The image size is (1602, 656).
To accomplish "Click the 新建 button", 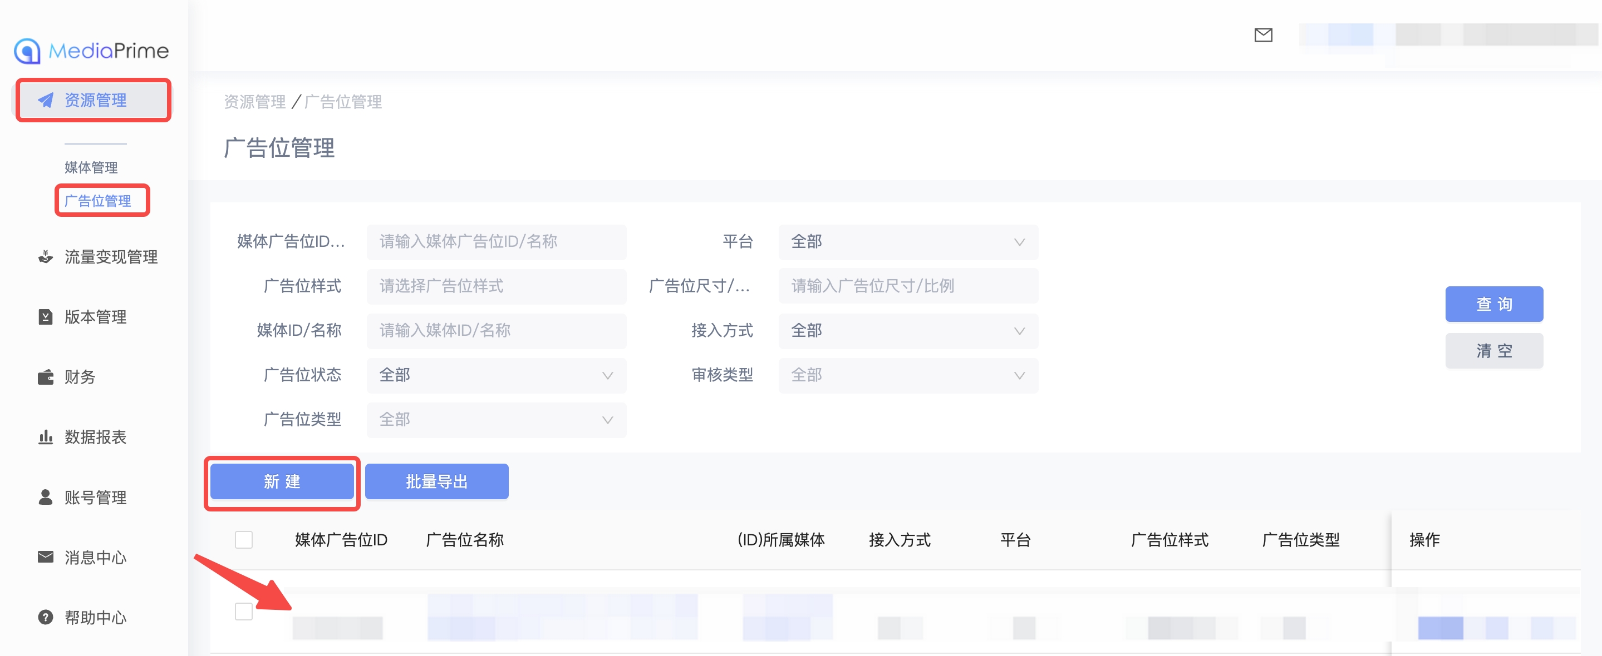I will pos(282,481).
